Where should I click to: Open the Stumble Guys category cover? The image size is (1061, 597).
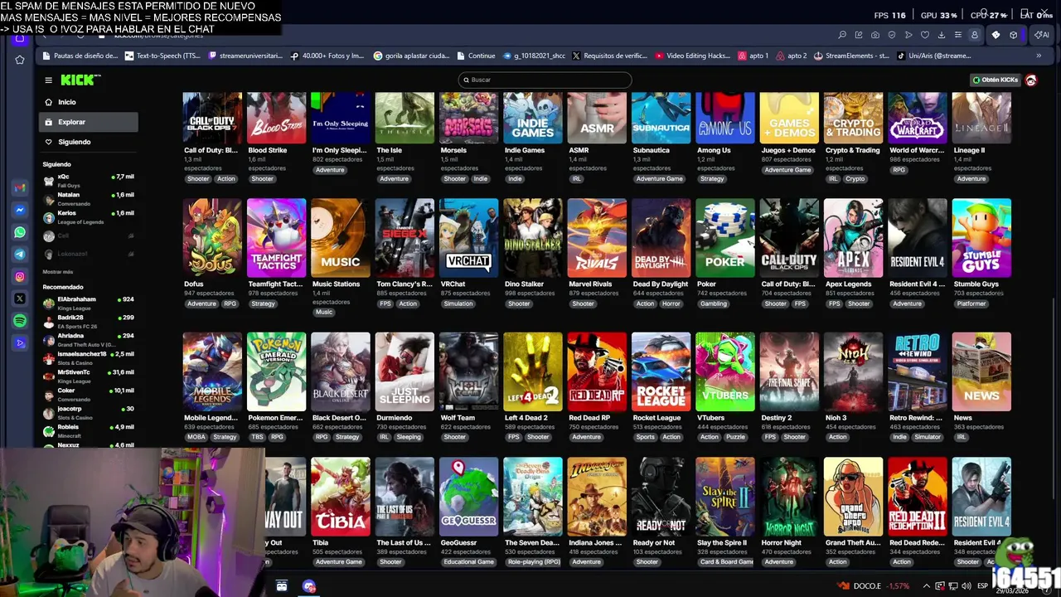tap(981, 237)
